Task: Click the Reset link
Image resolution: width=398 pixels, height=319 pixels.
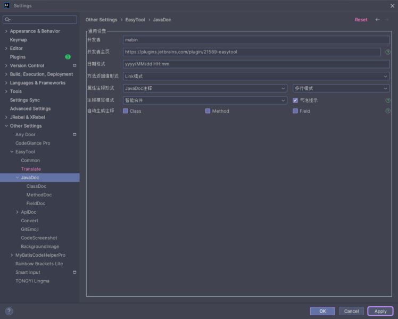Action: (x=361, y=20)
